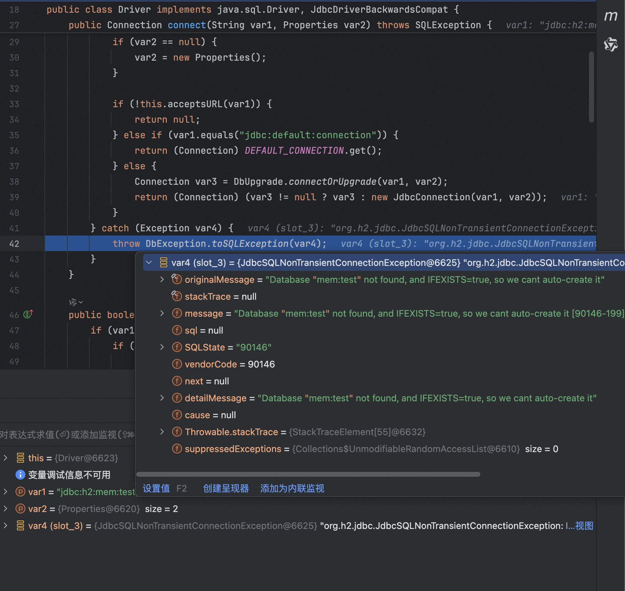
Task: Expand the Throwable.stackTrace node
Action: click(x=162, y=432)
